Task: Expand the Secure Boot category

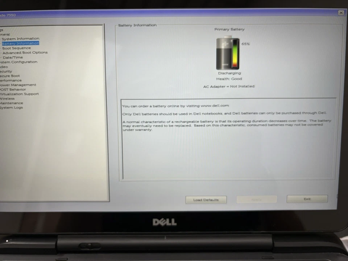Action: click(10, 76)
